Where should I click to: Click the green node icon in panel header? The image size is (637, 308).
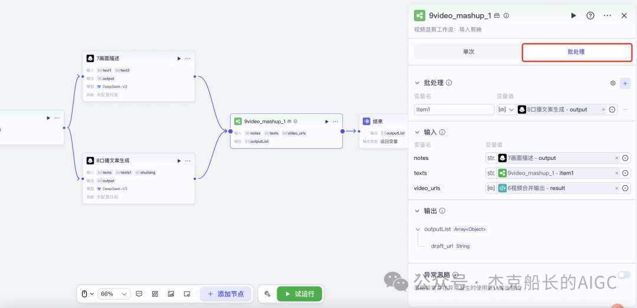coord(420,15)
